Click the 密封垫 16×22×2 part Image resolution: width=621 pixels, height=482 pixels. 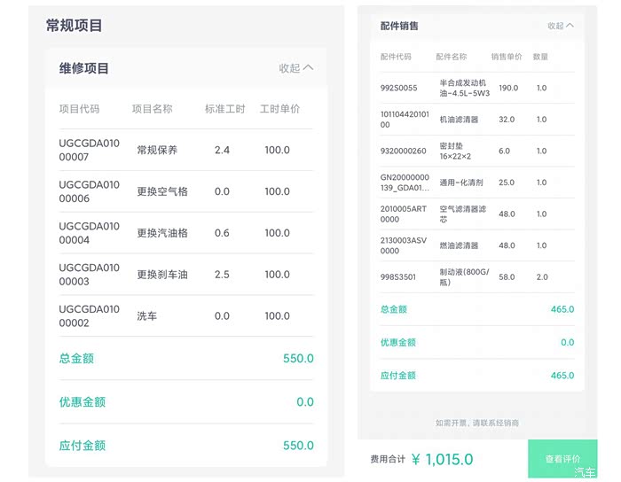click(x=476, y=151)
